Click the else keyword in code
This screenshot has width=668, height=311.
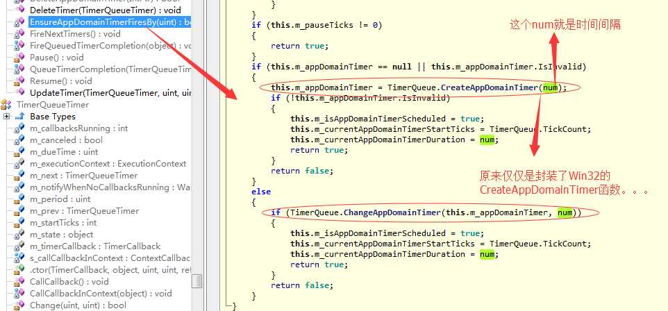[x=260, y=192]
